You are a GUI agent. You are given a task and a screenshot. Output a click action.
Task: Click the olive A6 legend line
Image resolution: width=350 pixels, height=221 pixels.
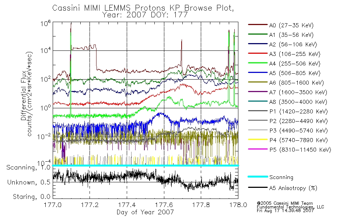[x=258, y=82]
